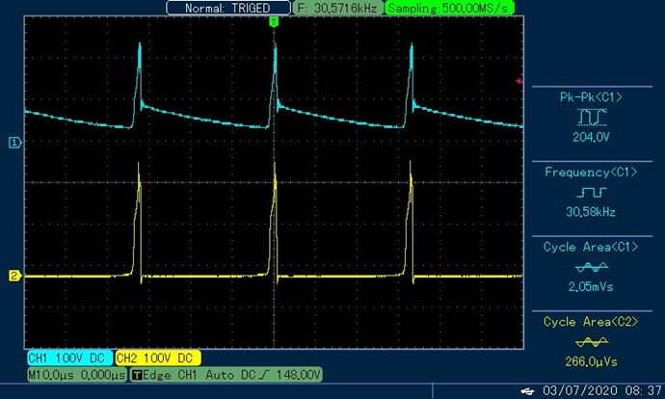This screenshot has width=665, height=399.
Task: Click the Frequency<C1> measurement title
Action: [x=591, y=172]
